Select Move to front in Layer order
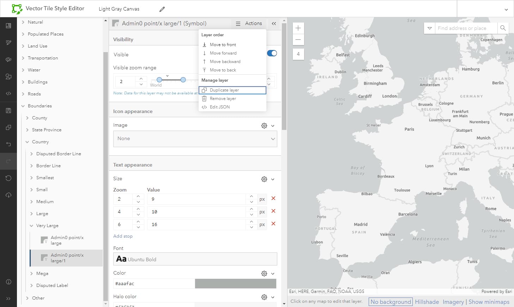Screen dimensions: 514x307 tap(223, 45)
